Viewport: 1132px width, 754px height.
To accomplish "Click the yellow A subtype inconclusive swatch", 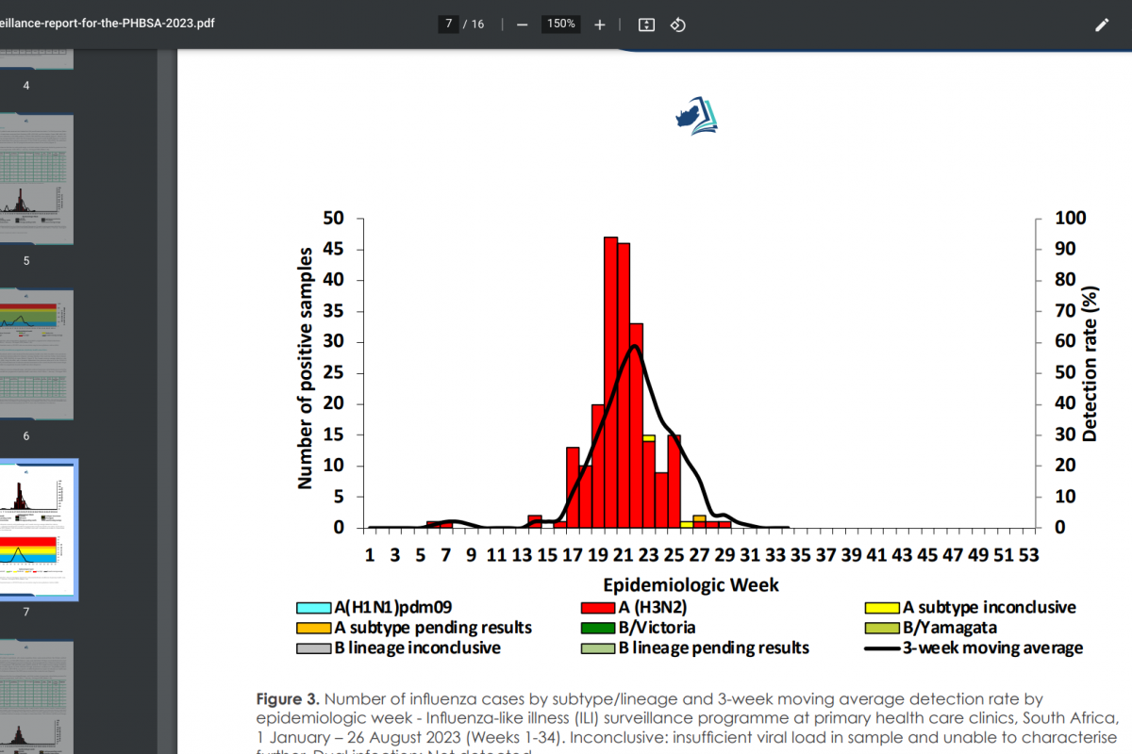I will [x=882, y=608].
